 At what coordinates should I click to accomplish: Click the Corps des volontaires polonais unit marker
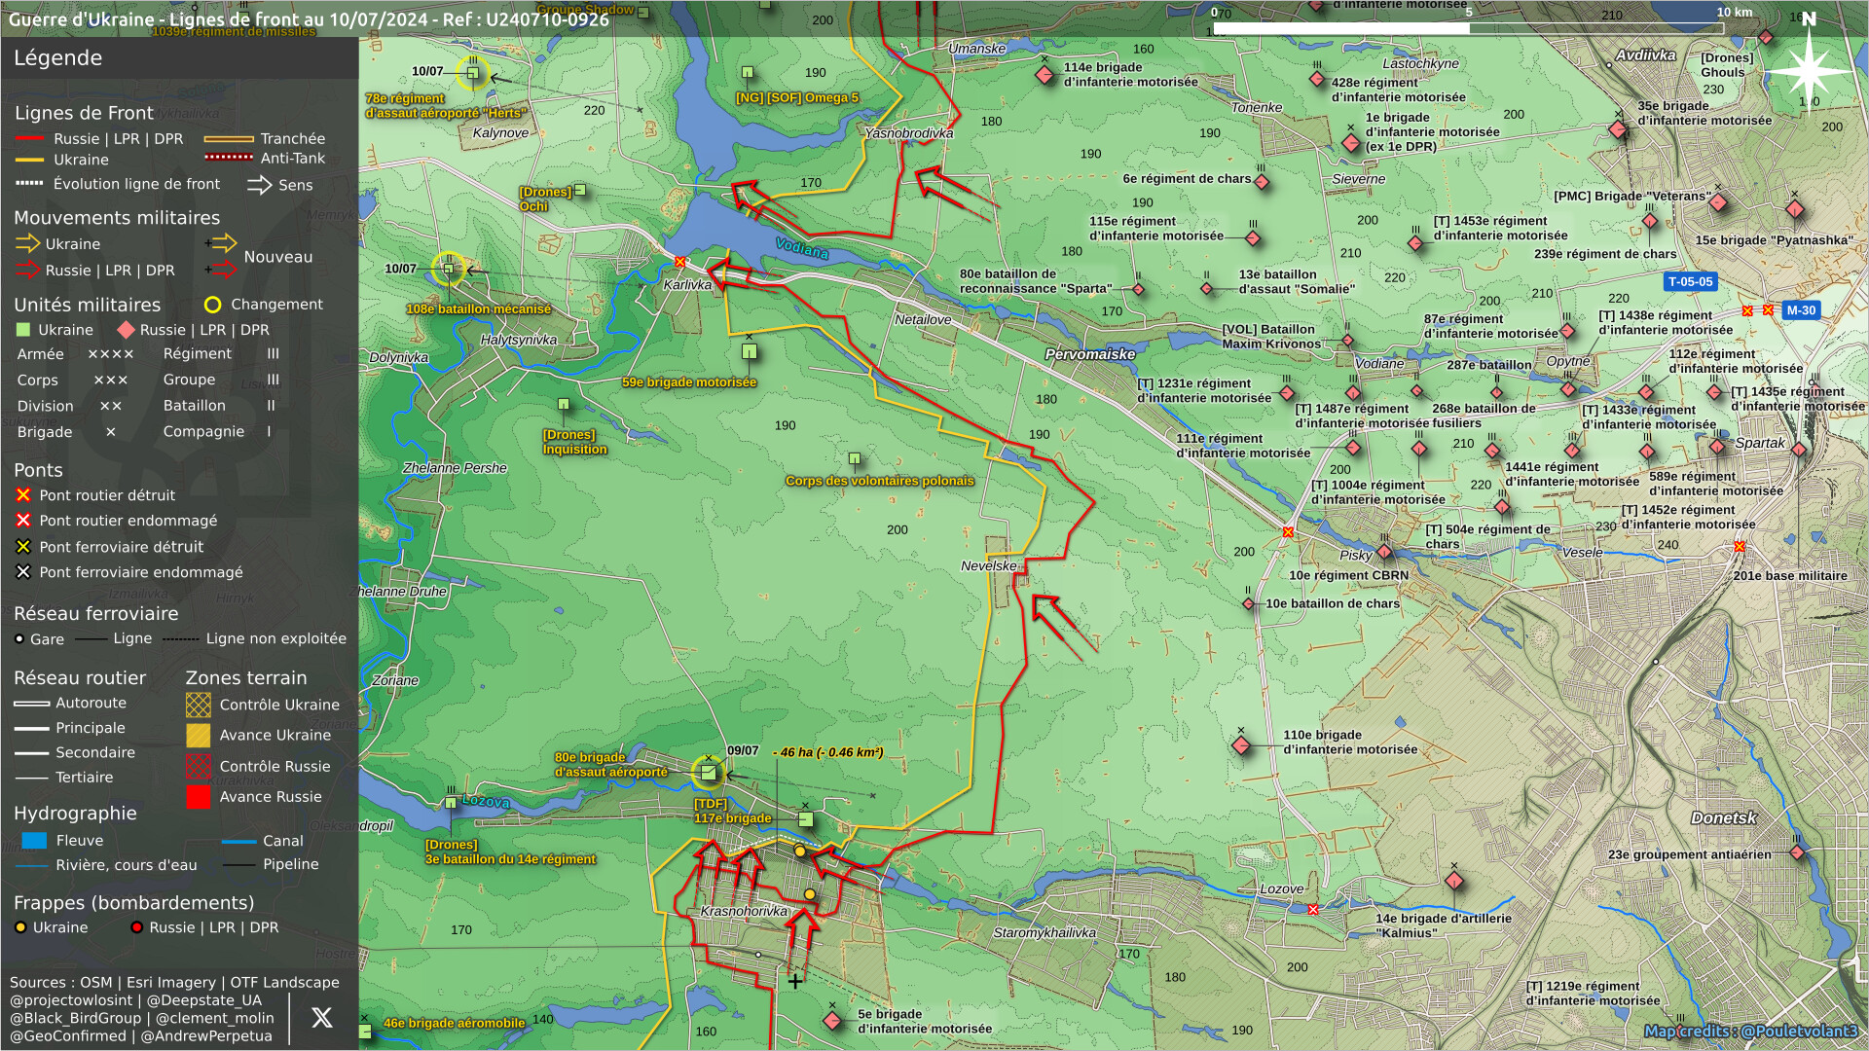tap(855, 458)
